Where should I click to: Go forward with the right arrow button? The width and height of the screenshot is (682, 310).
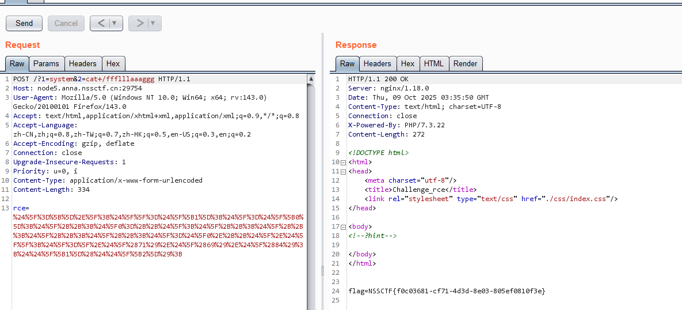click(140, 24)
